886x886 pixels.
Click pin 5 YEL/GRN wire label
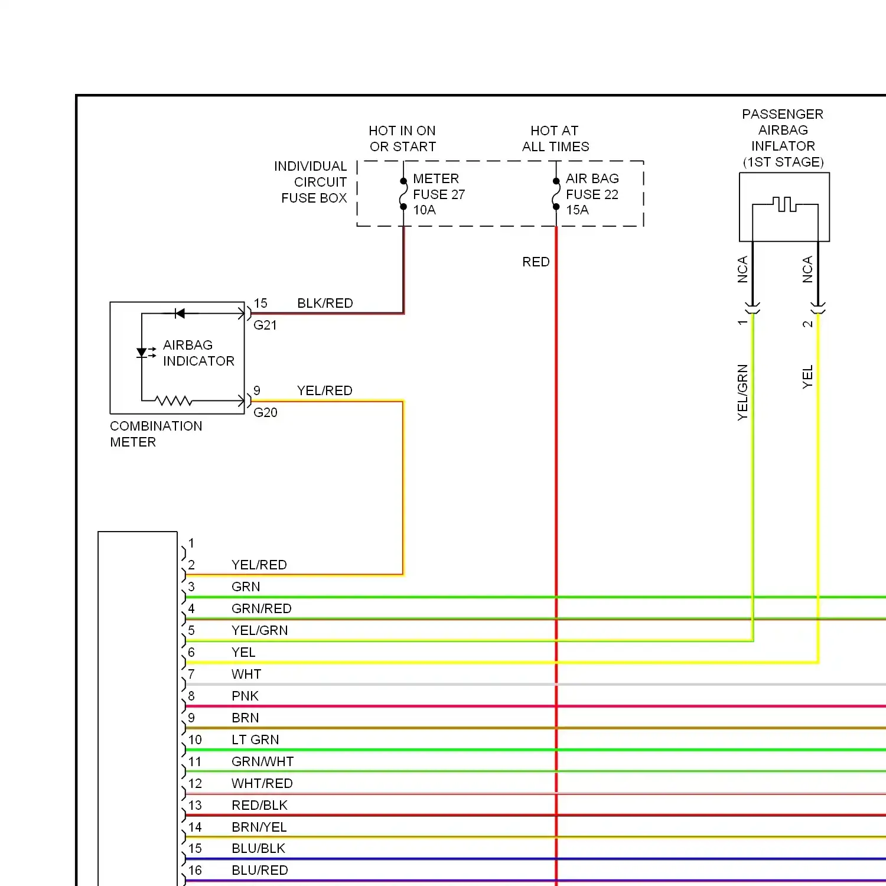point(260,631)
